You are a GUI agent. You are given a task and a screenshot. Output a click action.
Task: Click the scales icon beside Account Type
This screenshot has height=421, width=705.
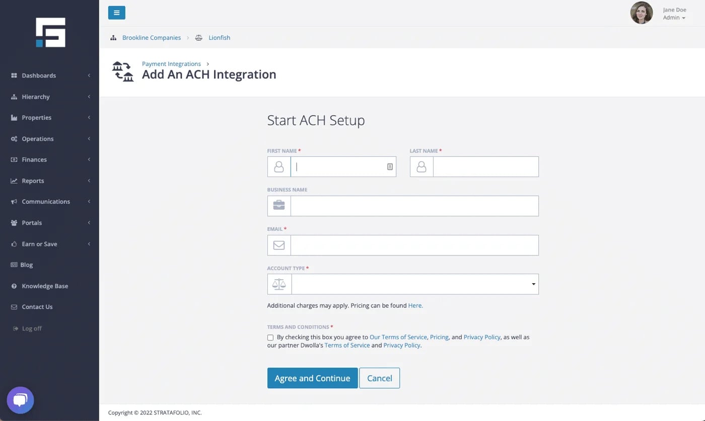point(279,284)
